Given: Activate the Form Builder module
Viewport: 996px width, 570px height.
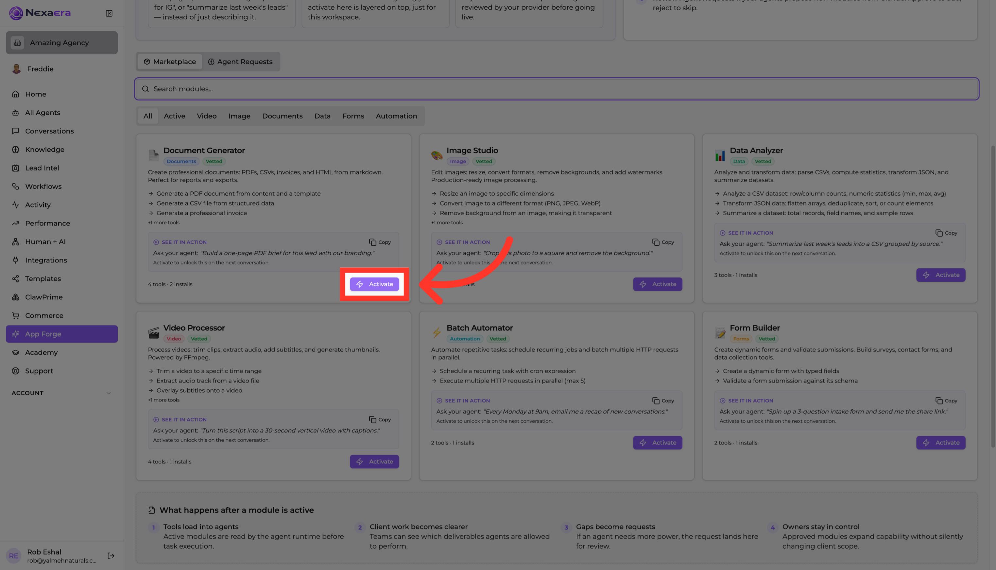Looking at the screenshot, I should (941, 442).
